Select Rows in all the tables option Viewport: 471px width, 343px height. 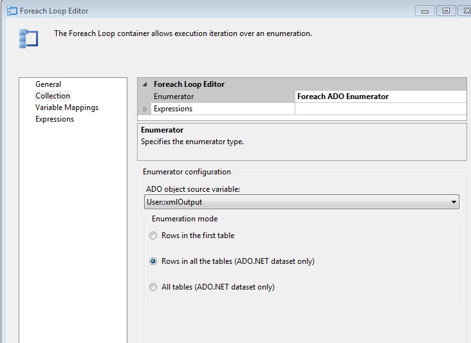(x=153, y=261)
